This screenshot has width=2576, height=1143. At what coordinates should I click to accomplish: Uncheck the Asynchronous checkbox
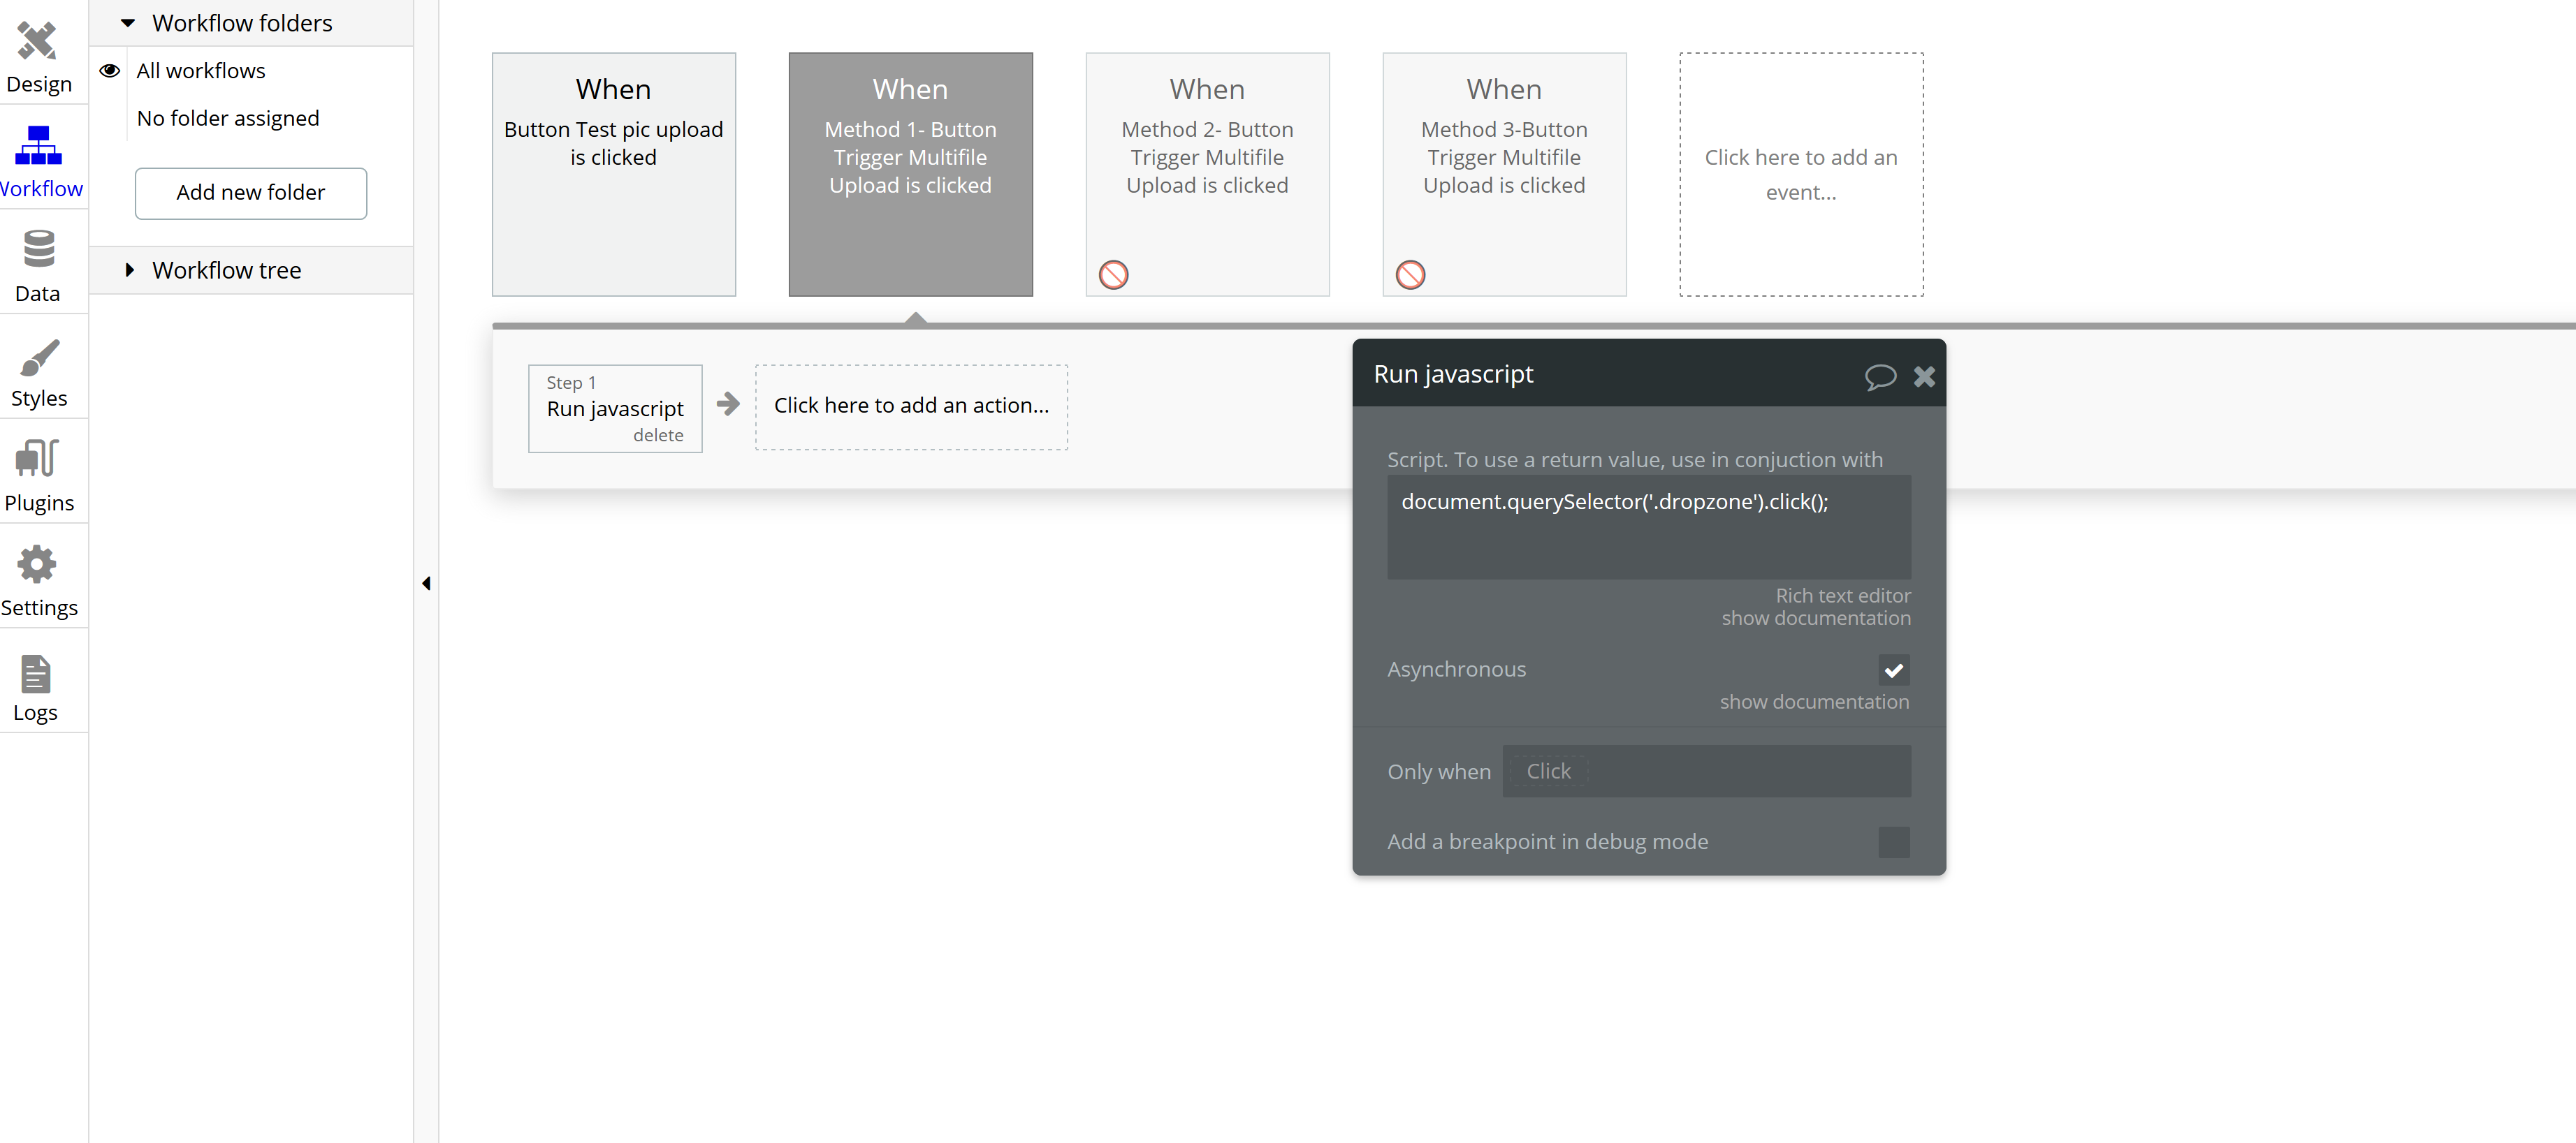click(1893, 670)
